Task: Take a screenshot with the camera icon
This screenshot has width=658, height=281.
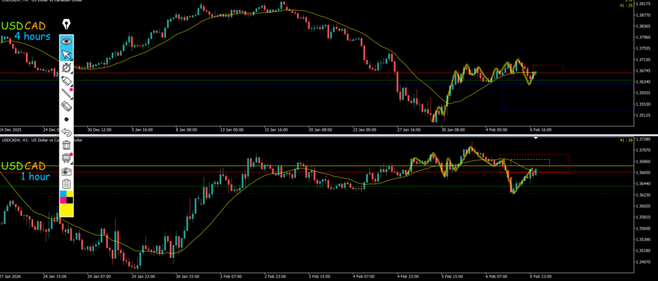Action: [66, 172]
